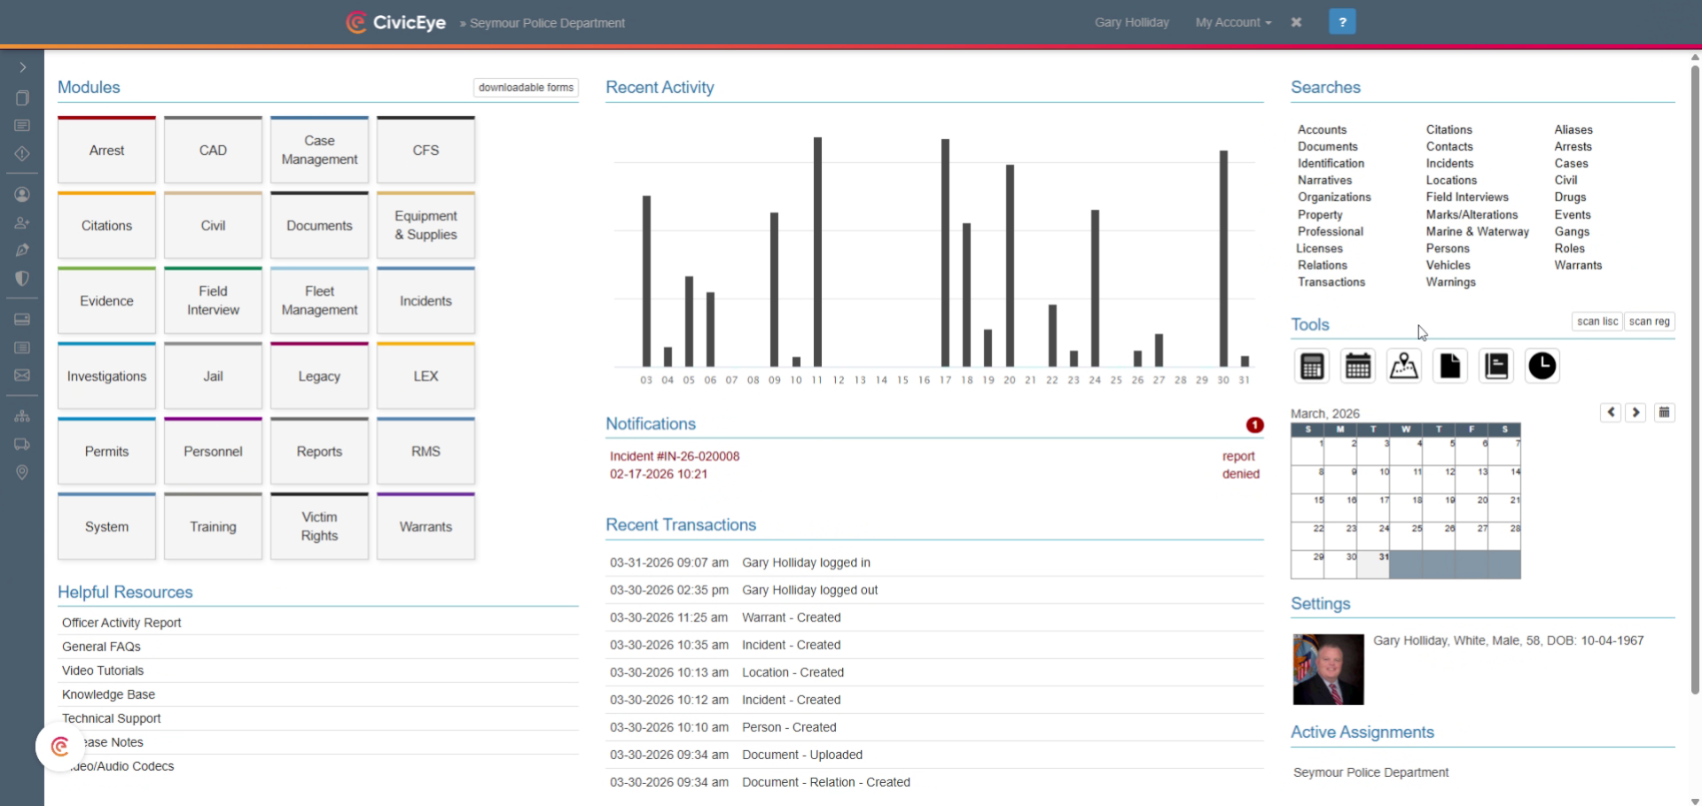Click the scan lisc button
Screen dimensions: 1702x806
pyautogui.click(x=1597, y=322)
